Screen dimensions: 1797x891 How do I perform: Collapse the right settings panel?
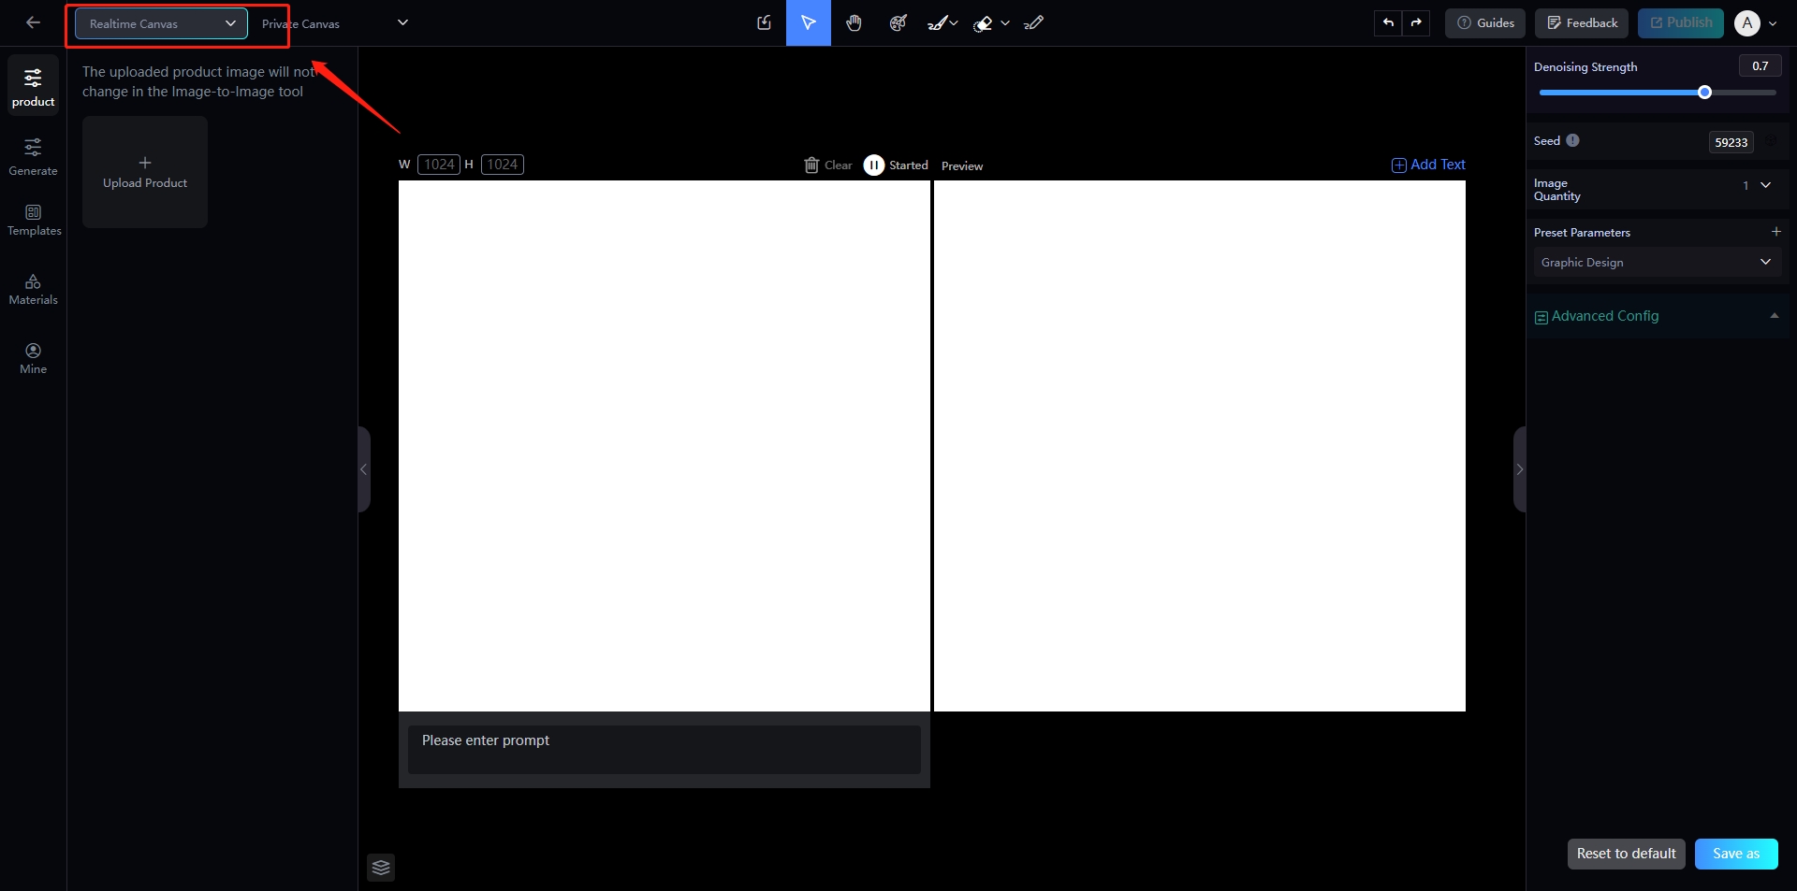pos(1519,469)
